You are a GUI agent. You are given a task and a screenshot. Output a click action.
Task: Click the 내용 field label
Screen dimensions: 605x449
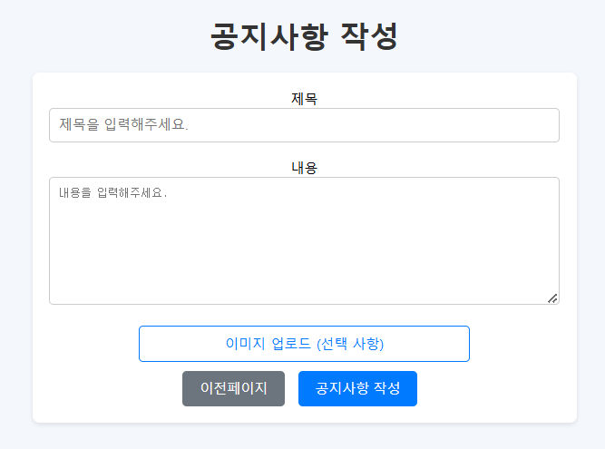pyautogui.click(x=304, y=168)
